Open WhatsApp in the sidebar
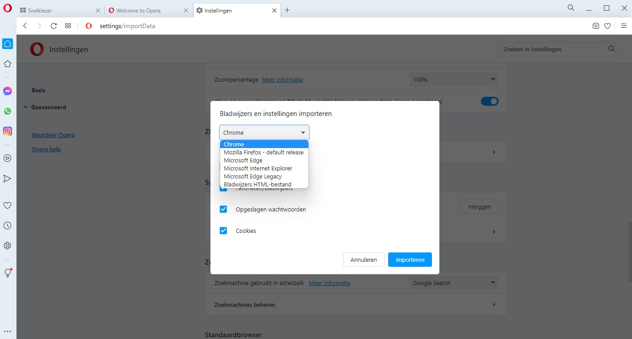 coord(8,111)
